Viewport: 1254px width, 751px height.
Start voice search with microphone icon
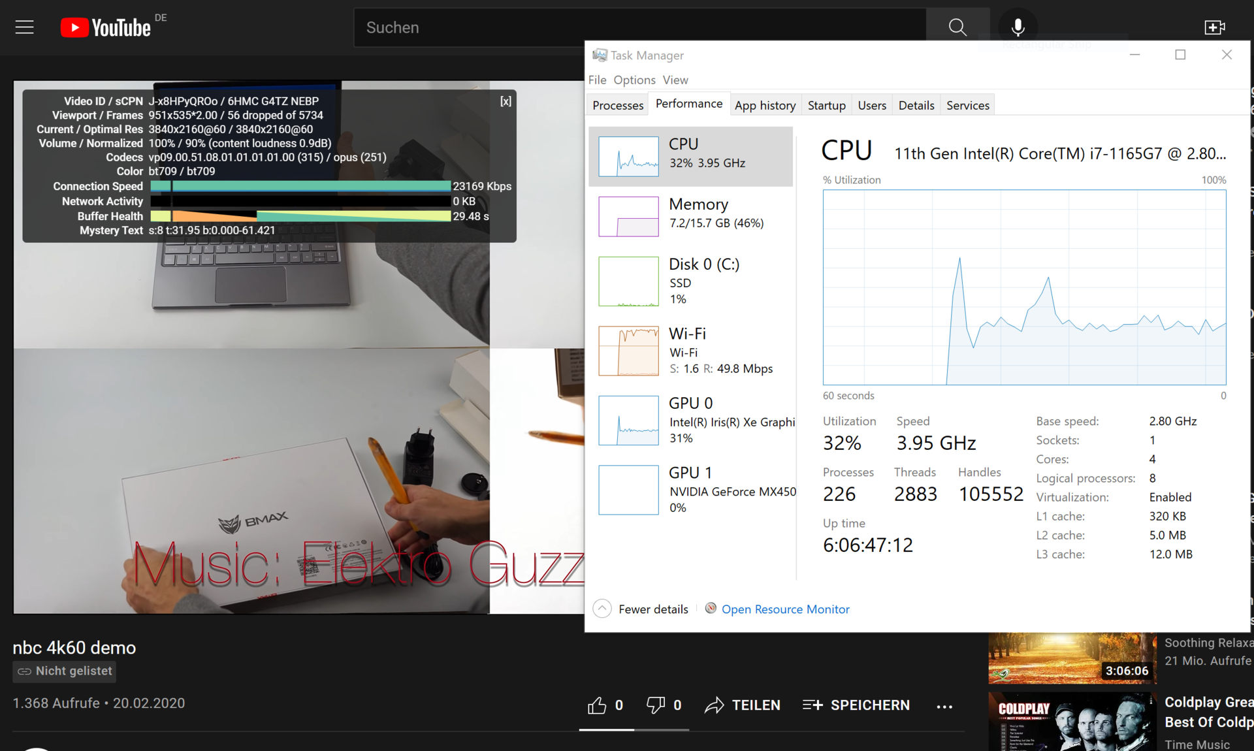1018,27
